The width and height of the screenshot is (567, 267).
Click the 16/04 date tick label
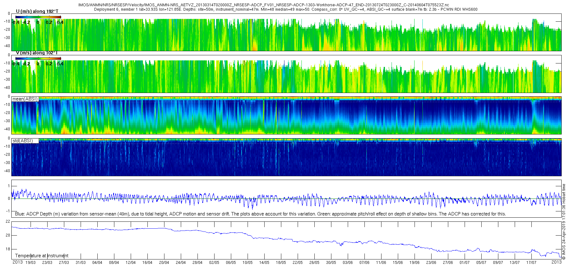147,263
